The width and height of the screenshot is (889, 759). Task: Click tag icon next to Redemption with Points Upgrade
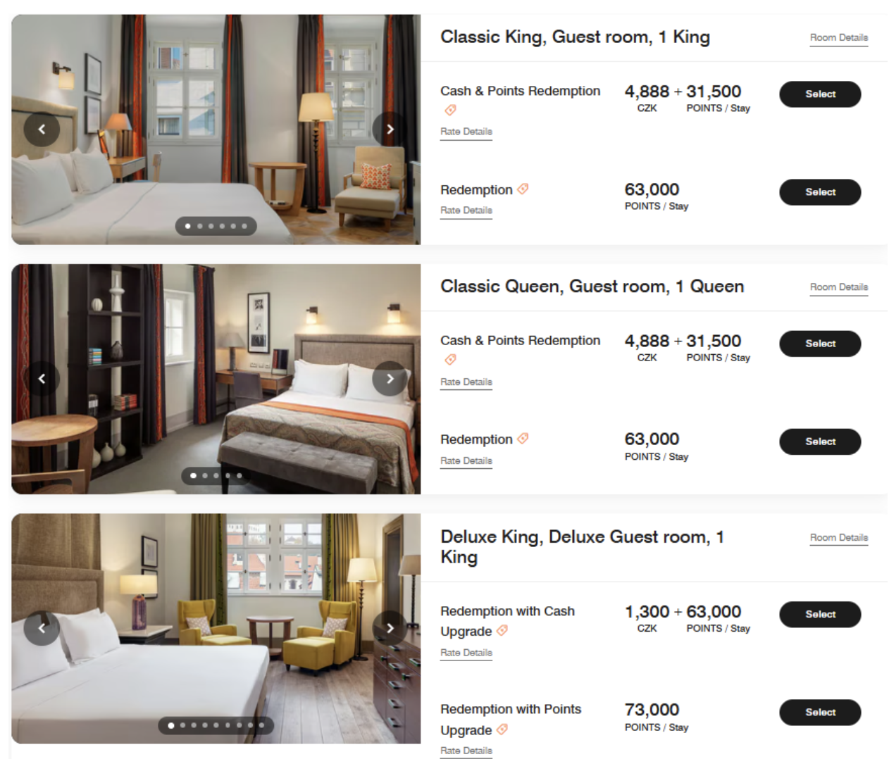point(502,729)
